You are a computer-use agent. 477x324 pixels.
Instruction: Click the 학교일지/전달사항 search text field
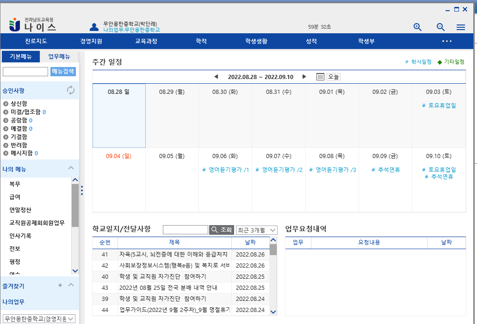tap(185, 230)
